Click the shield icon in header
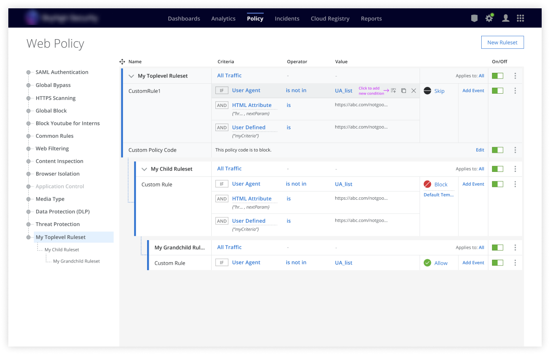This screenshot has height=355, width=550. [x=474, y=18]
